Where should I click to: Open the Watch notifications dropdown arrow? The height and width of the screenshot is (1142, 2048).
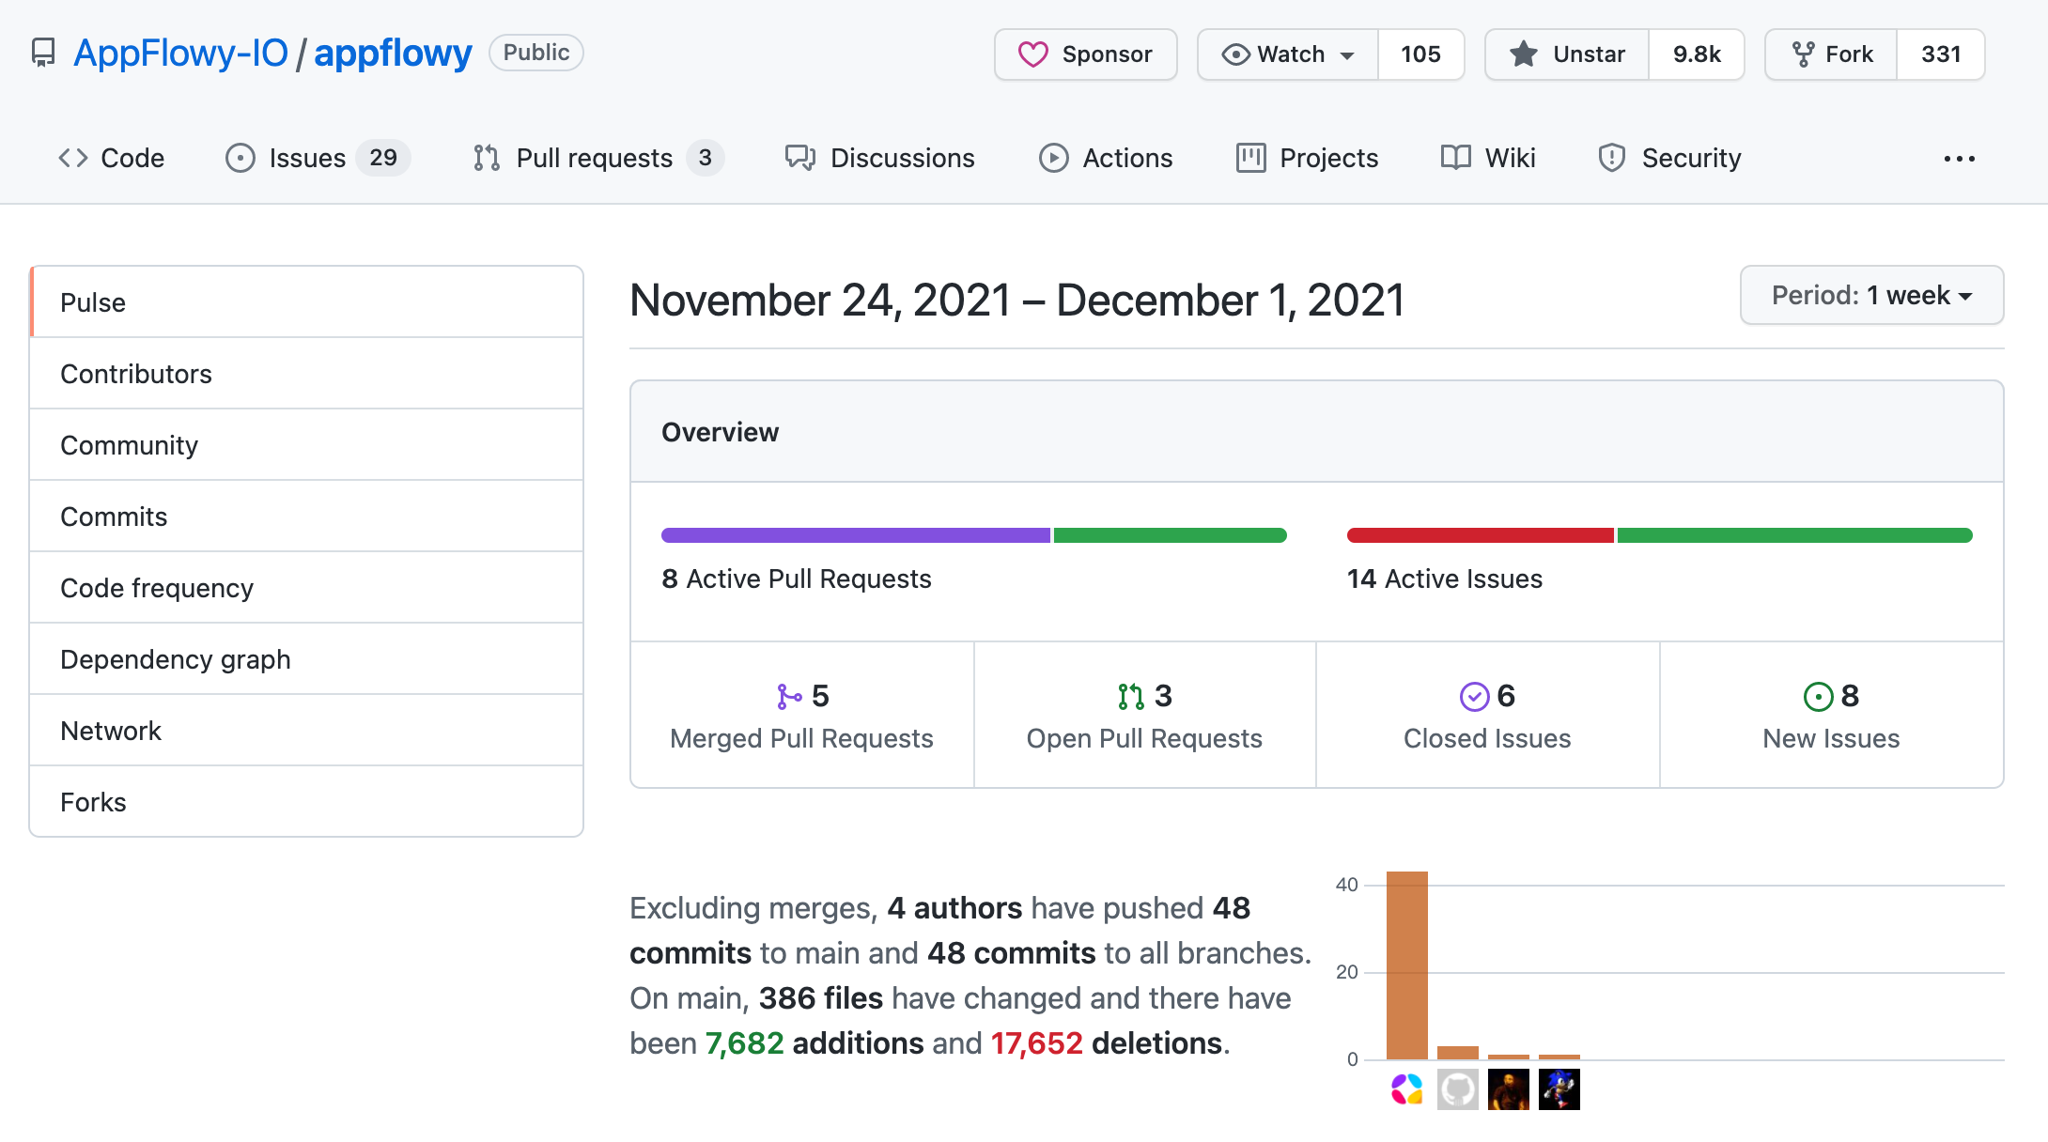1347,55
